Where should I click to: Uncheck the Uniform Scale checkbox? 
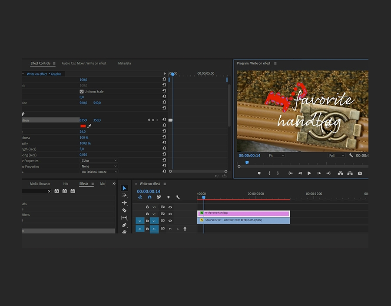pos(82,92)
